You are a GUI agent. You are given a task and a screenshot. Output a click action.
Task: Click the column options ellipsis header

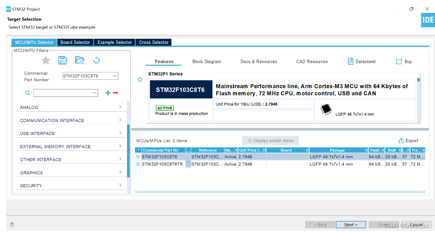point(188,150)
